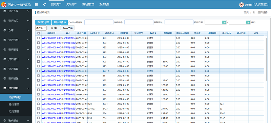Image resolution: width=271 pixels, height=123 pixels.
Task: Open the 系统设置 top menu
Action: [104, 4]
